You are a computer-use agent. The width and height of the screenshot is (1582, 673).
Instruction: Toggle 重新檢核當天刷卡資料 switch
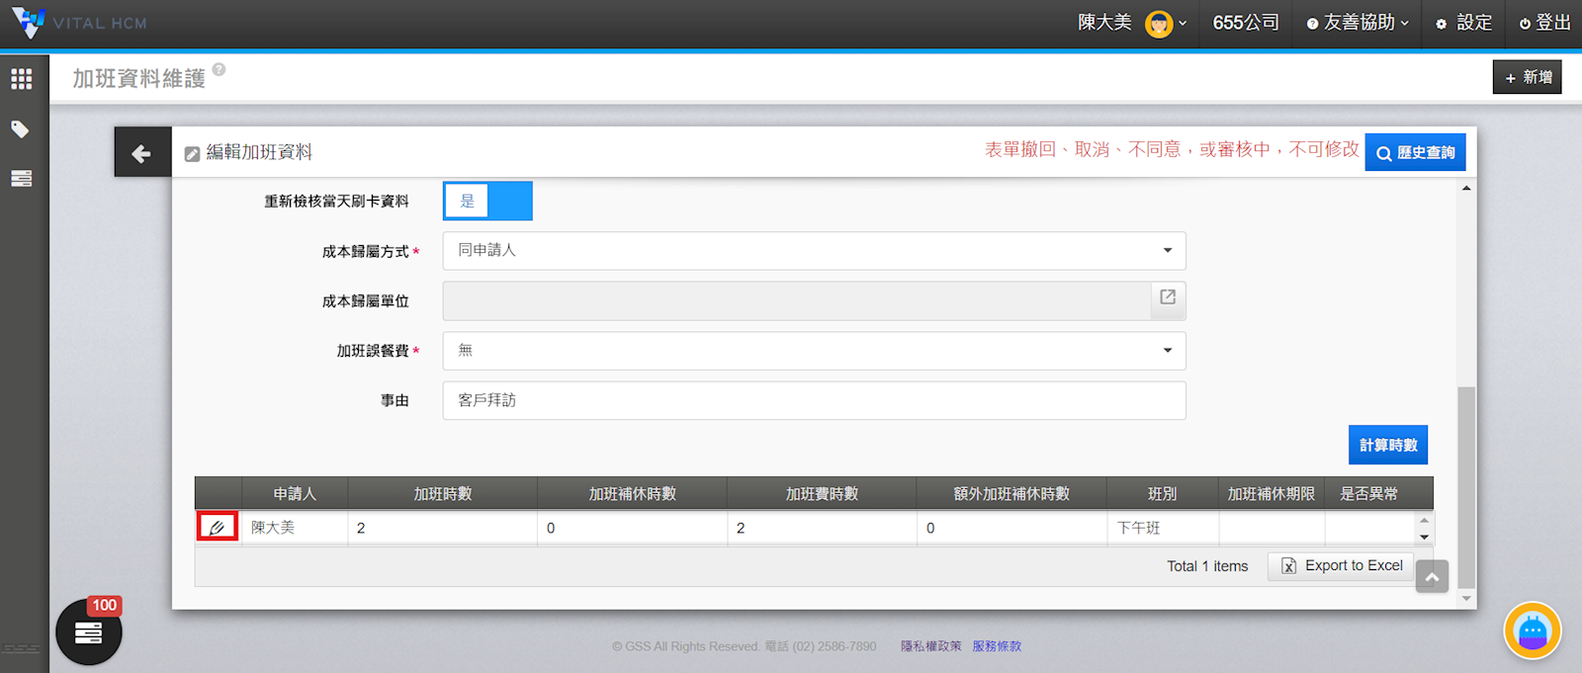487,202
